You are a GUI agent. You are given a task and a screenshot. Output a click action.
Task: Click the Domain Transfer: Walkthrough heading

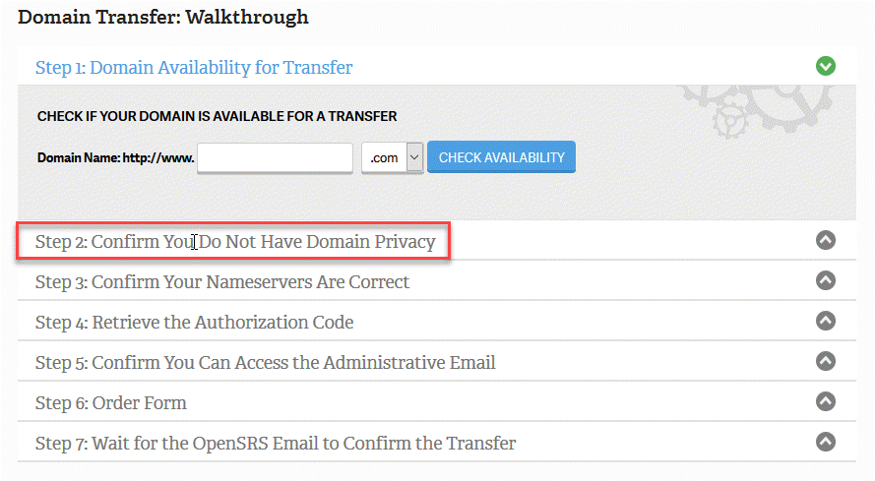pyautogui.click(x=163, y=18)
